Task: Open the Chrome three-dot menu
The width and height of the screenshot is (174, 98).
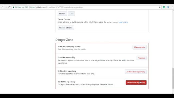Action: (172, 7)
